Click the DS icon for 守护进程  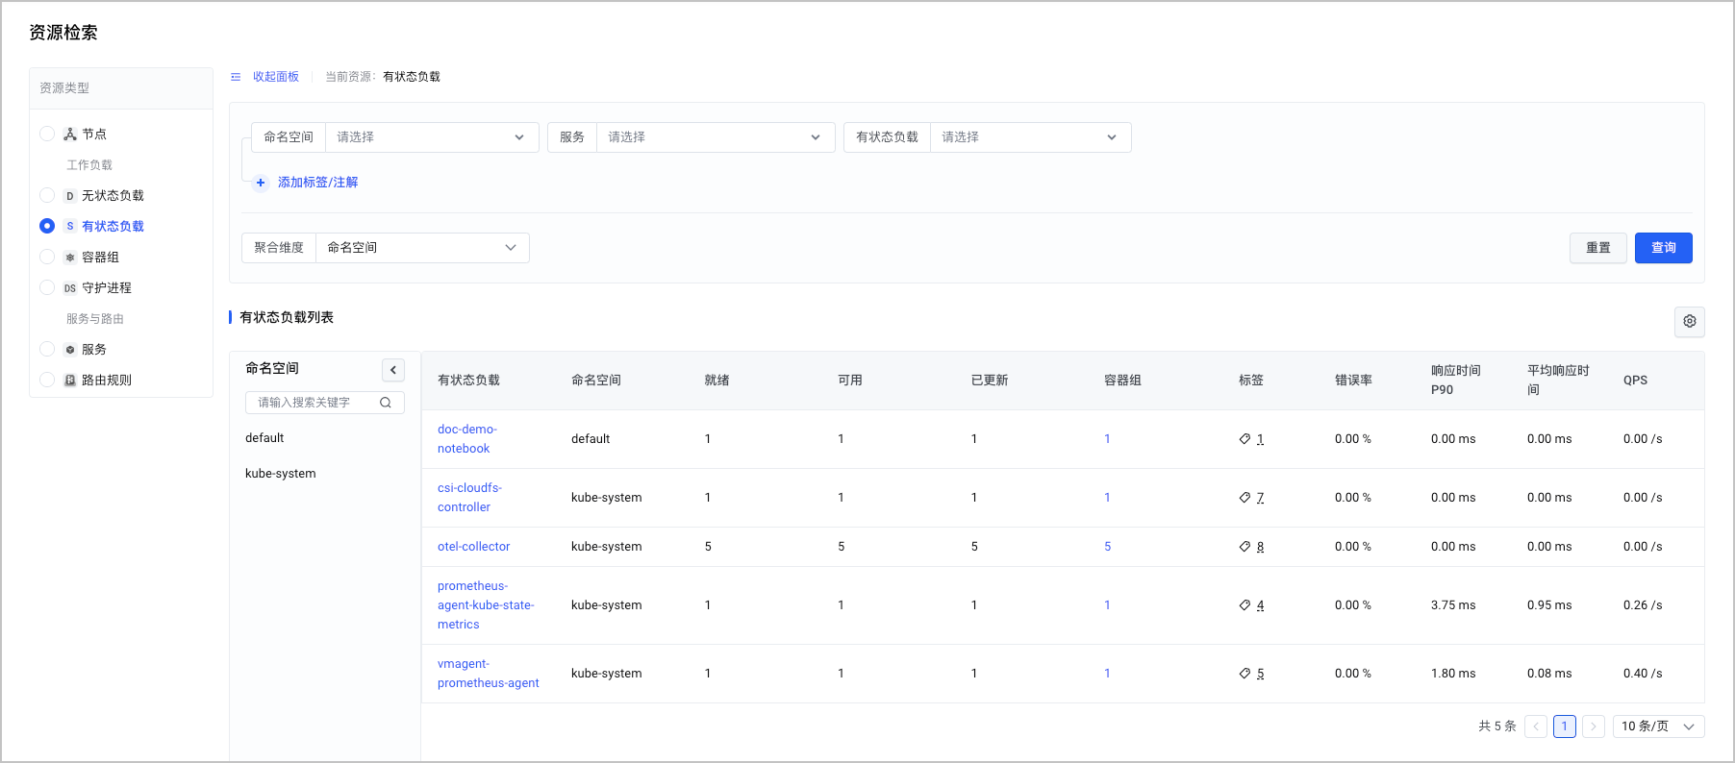(70, 288)
